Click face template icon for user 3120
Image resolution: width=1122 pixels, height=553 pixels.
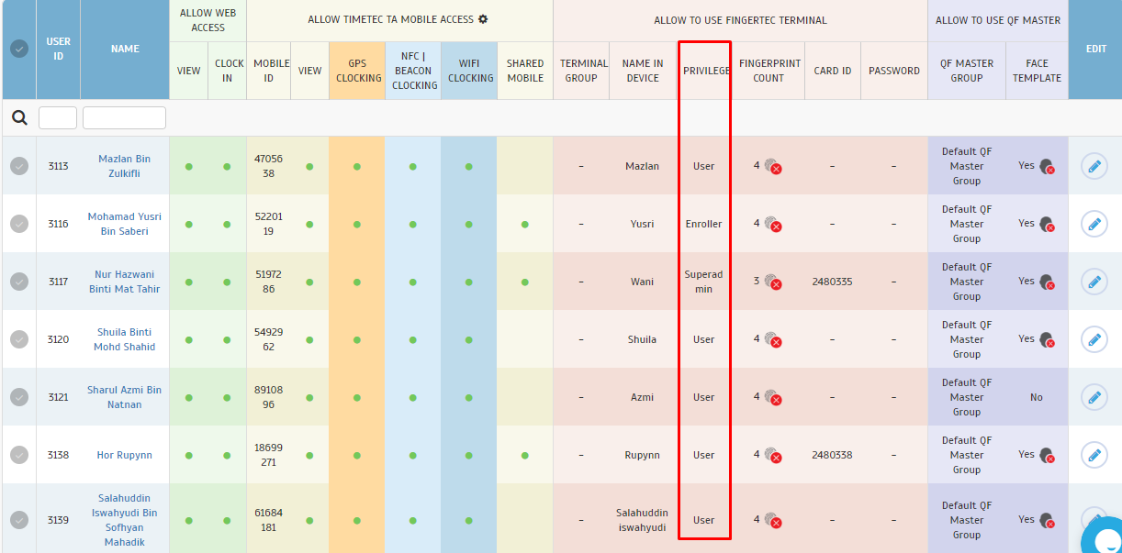[x=1047, y=339]
